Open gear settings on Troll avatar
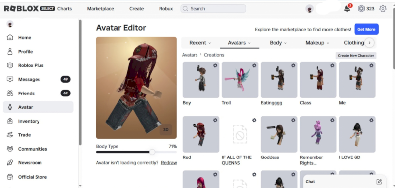395x188 pixels. tap(254, 65)
